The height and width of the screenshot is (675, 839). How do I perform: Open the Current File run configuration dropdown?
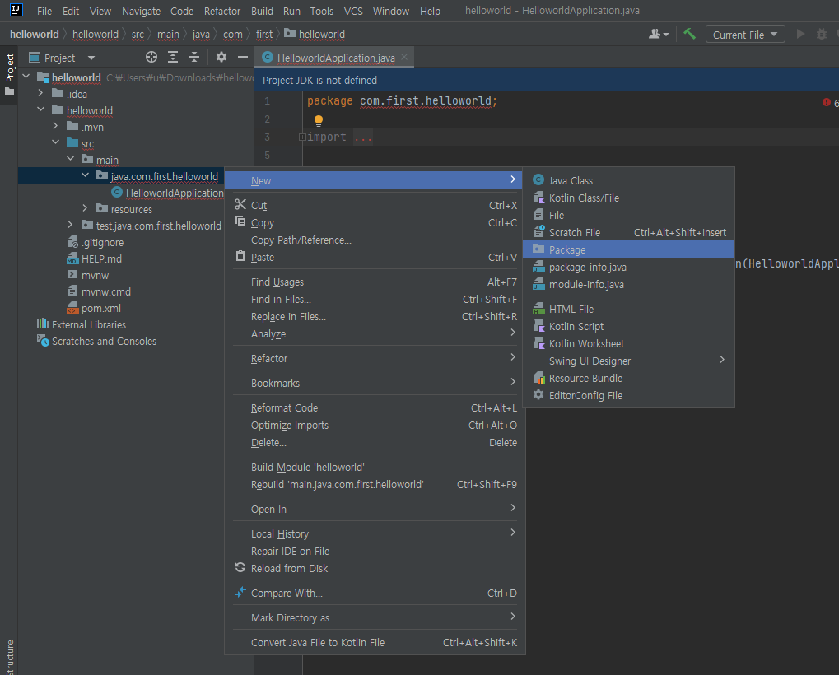pyautogui.click(x=745, y=35)
